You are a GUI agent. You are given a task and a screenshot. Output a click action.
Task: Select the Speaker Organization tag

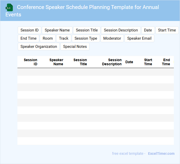[x=39, y=47]
